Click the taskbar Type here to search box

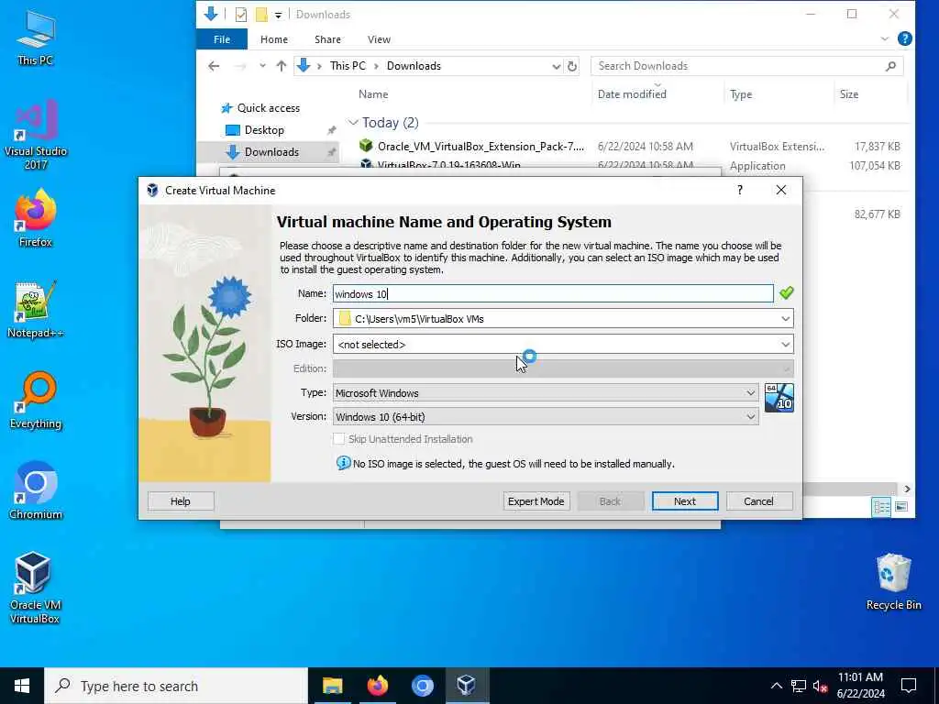176,686
